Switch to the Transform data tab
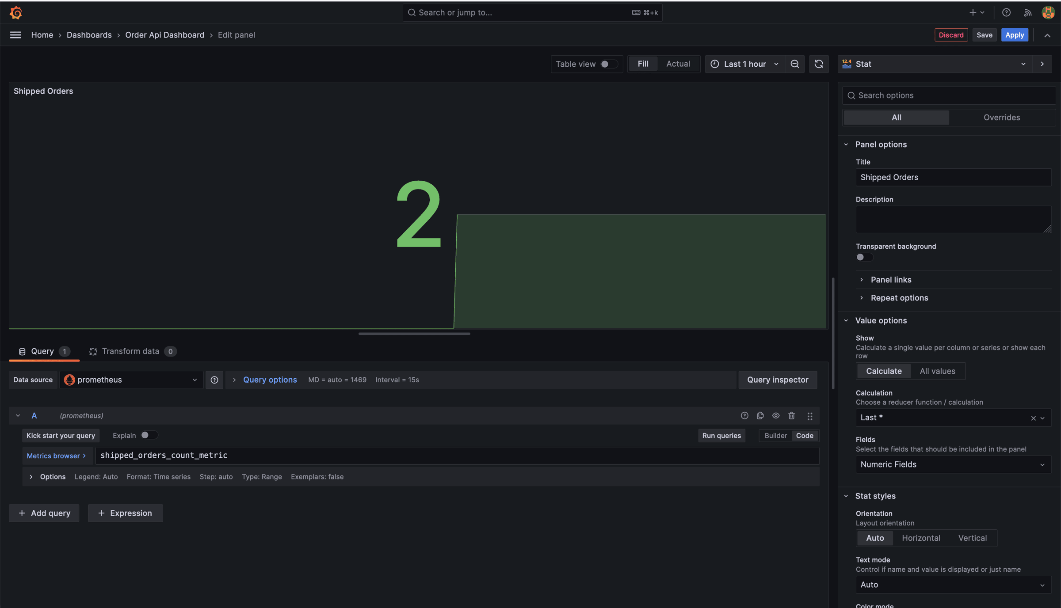The image size is (1061, 608). click(x=130, y=351)
